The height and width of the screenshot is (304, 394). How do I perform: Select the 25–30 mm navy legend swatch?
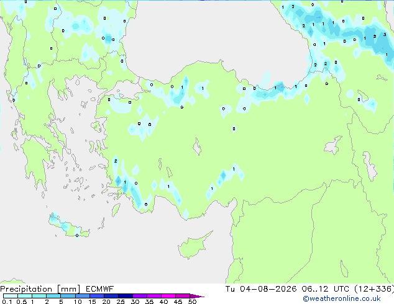[x=126, y=296]
